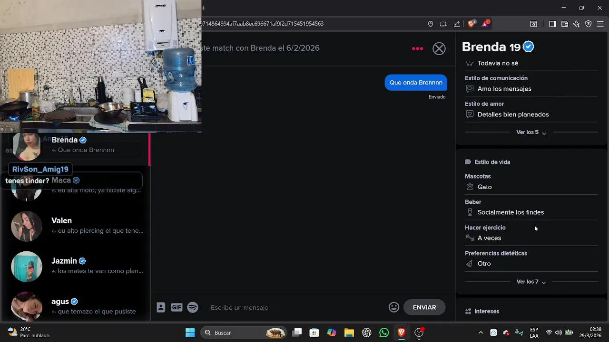Open agus's conversation in match list
This screenshot has height=342, width=609.
tap(76, 306)
